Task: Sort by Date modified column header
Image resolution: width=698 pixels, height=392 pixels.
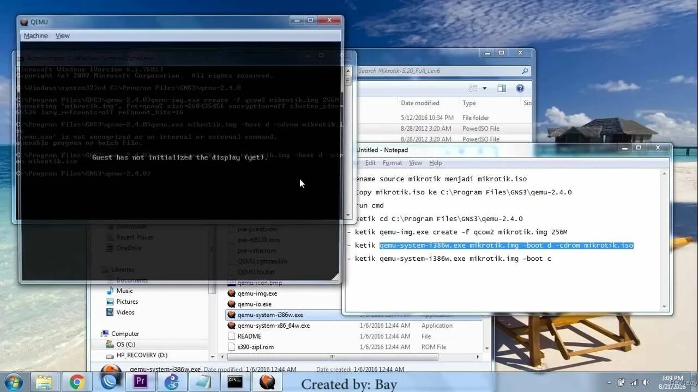Action: (420, 103)
